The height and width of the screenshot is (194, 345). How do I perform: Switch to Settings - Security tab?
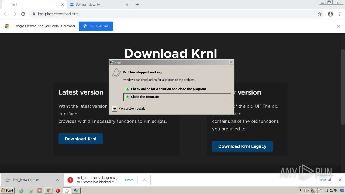coord(99,5)
